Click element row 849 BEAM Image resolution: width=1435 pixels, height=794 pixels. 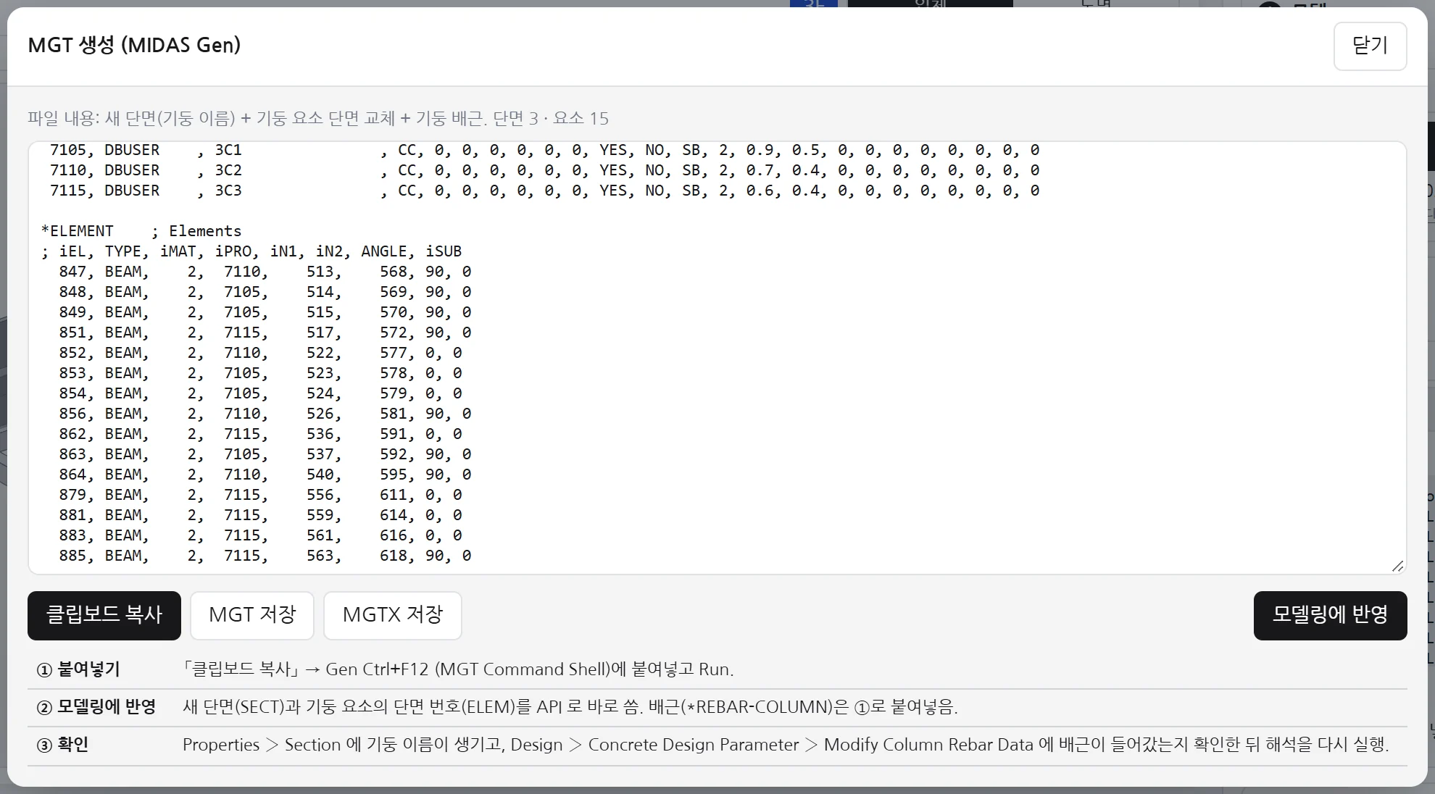pos(265,312)
